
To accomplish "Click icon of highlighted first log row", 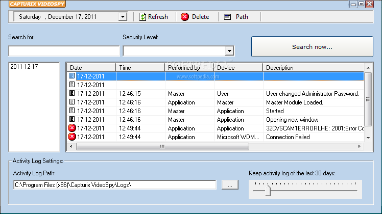I will click(72, 76).
